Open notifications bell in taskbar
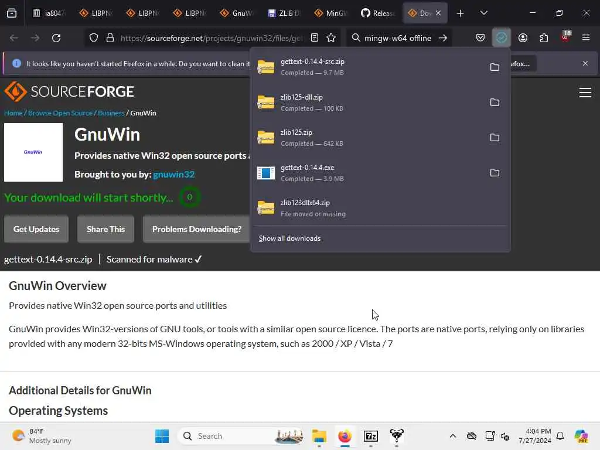Image resolution: width=600 pixels, height=450 pixels. pyautogui.click(x=560, y=436)
